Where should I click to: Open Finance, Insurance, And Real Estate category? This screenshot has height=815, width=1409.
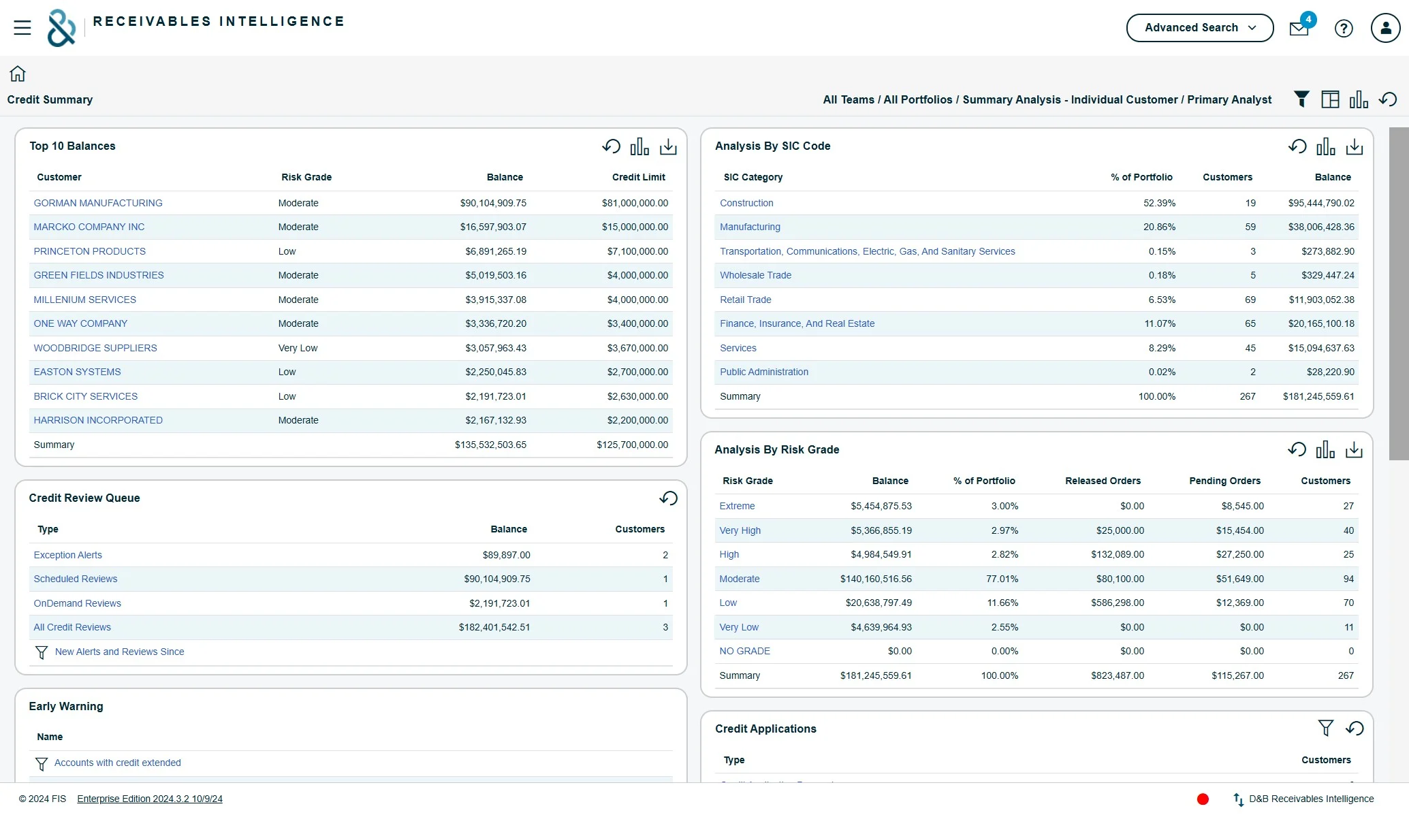click(x=797, y=323)
